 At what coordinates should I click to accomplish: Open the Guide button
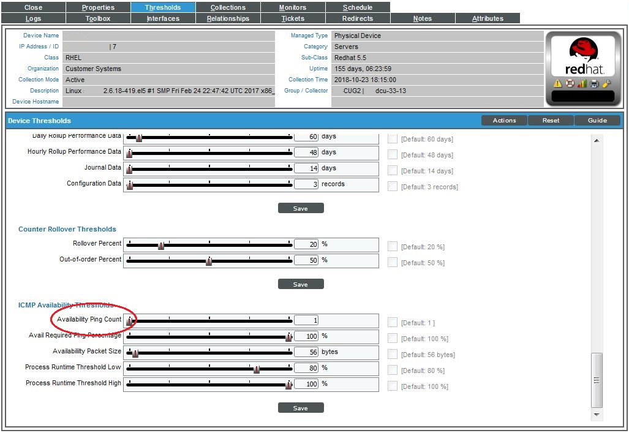tap(597, 120)
